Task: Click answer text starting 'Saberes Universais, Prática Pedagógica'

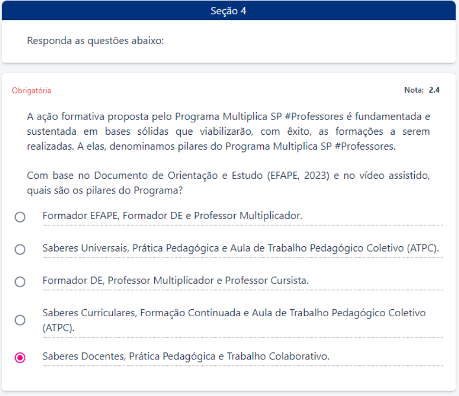Action: pyautogui.click(x=241, y=248)
